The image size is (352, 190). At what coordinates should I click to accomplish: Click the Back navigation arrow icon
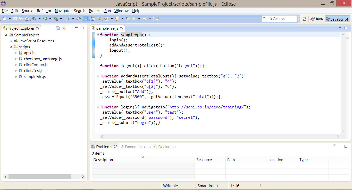[x=134, y=19]
